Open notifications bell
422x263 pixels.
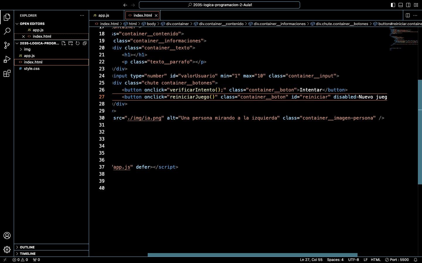pyautogui.click(x=415, y=260)
